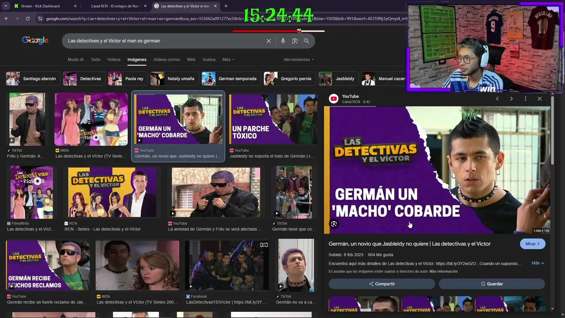
Task: Switch to Canal RCN browser tab
Action: coord(115,6)
